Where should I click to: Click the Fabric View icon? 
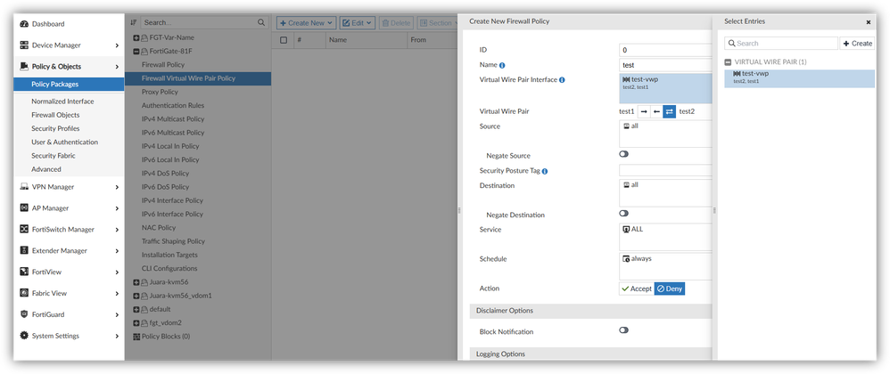[24, 293]
